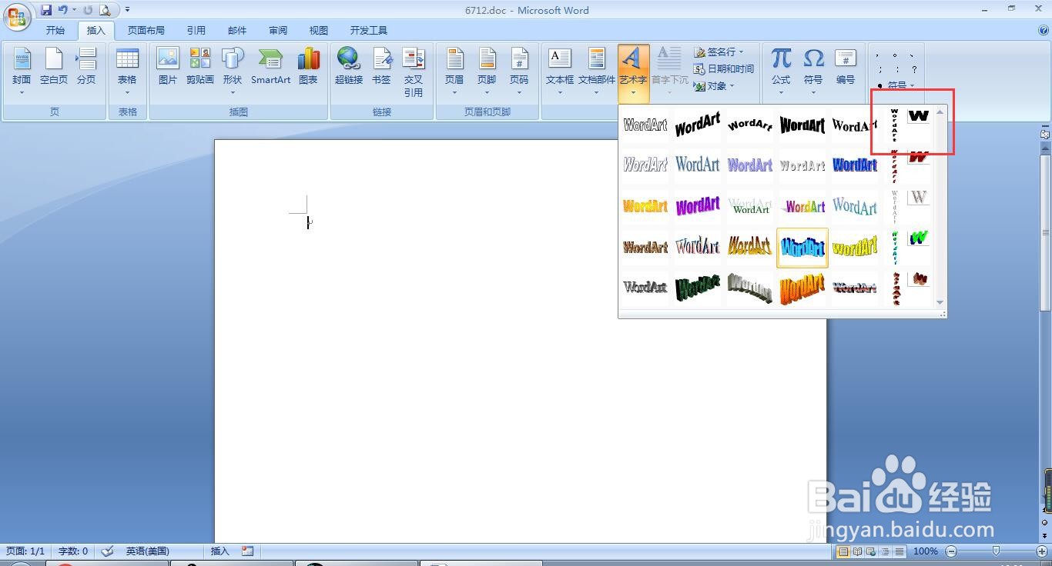This screenshot has width=1052, height=566.
Task: Click the proofing check icon in status bar
Action: (x=108, y=551)
